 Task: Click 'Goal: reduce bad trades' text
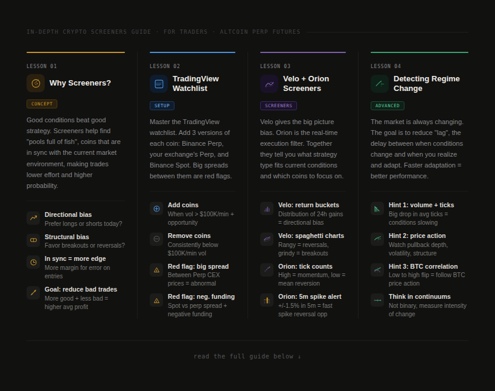pyautogui.click(x=81, y=290)
